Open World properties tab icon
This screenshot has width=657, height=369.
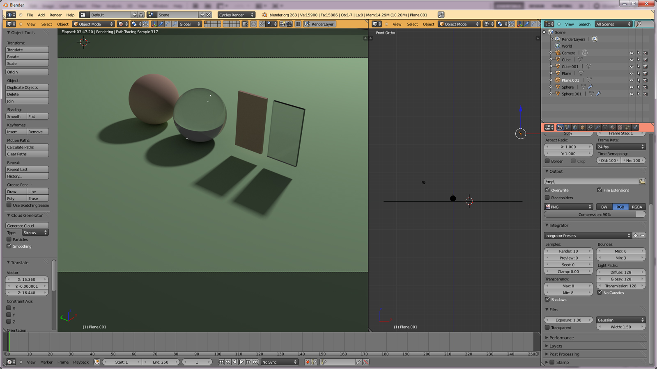click(x=575, y=128)
